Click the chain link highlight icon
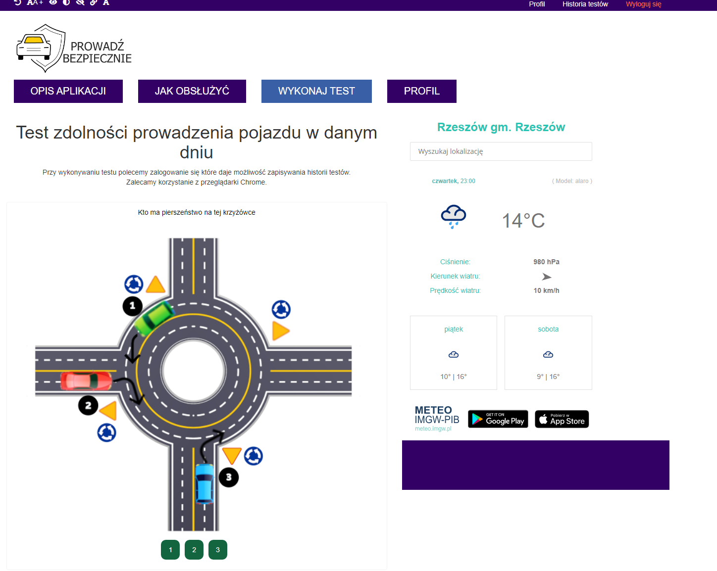This screenshot has width=717, height=571. coord(93,2)
